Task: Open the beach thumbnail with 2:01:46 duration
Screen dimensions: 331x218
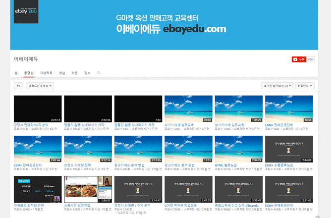Action: pos(38,149)
